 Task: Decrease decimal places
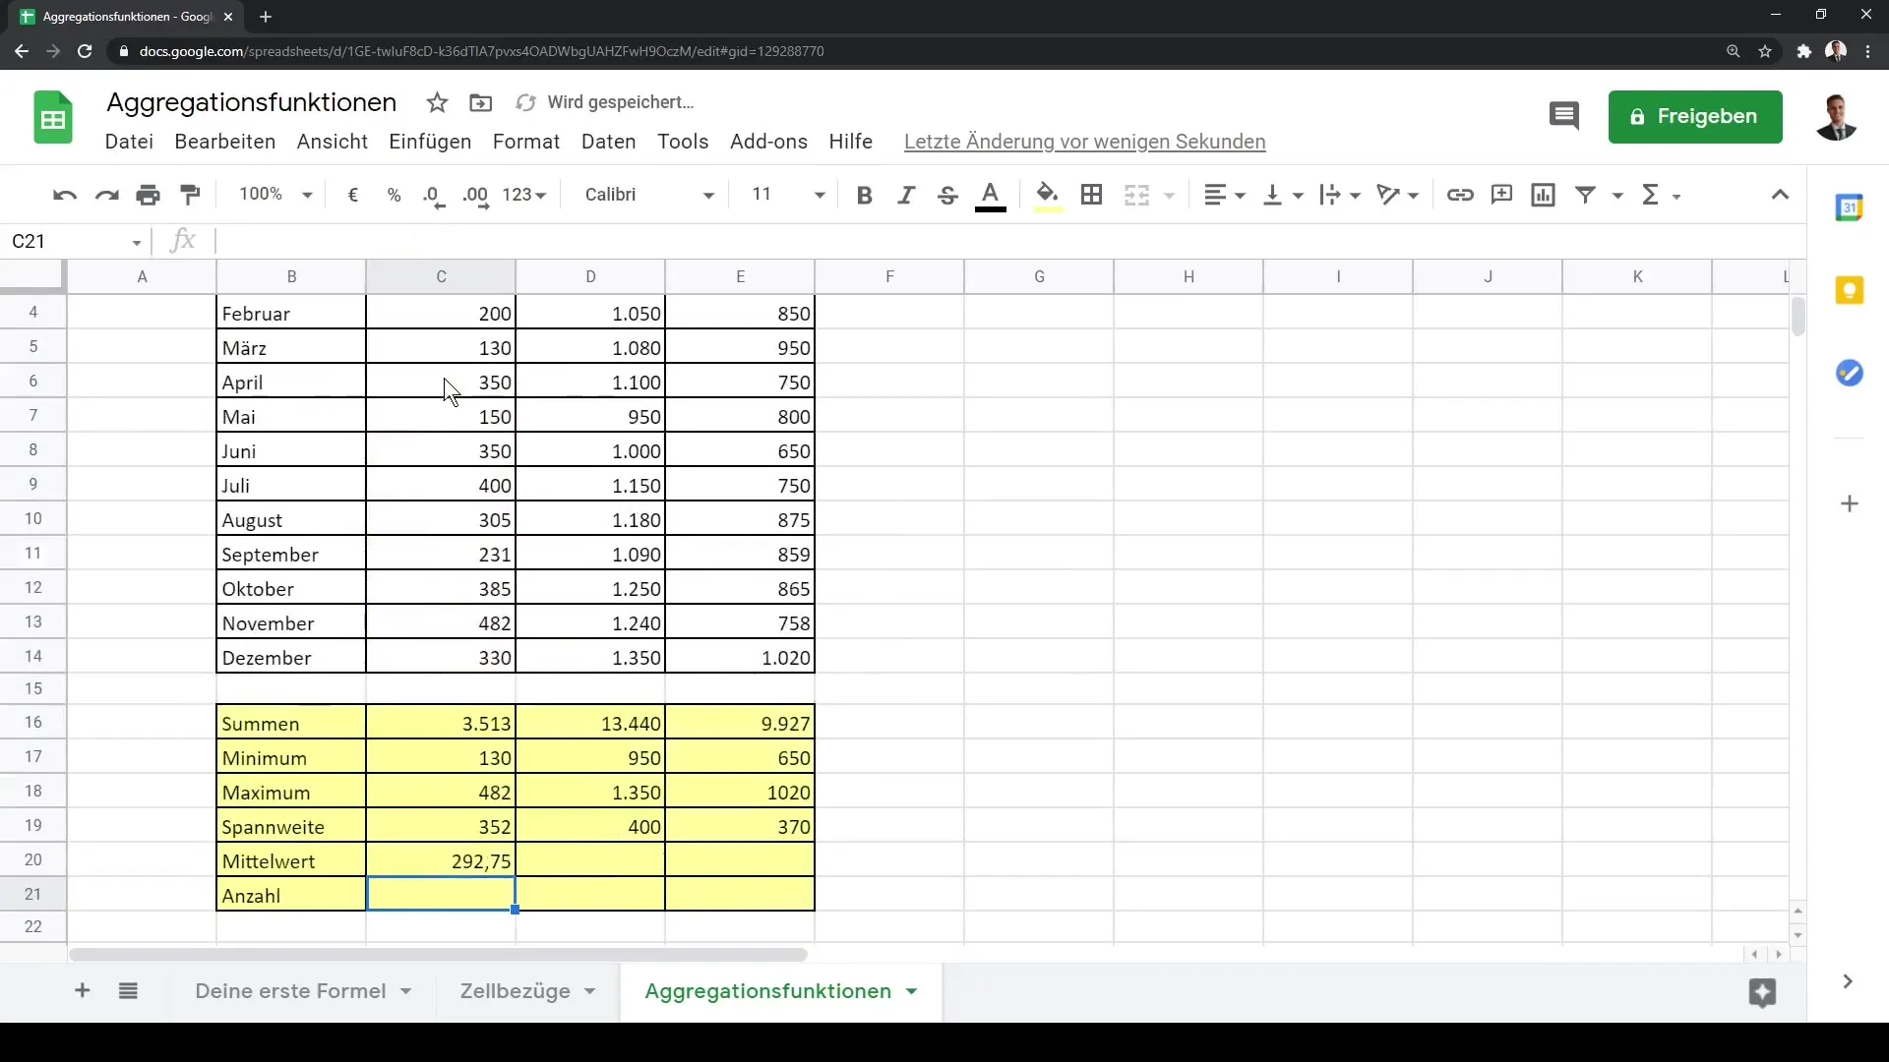[x=434, y=195]
